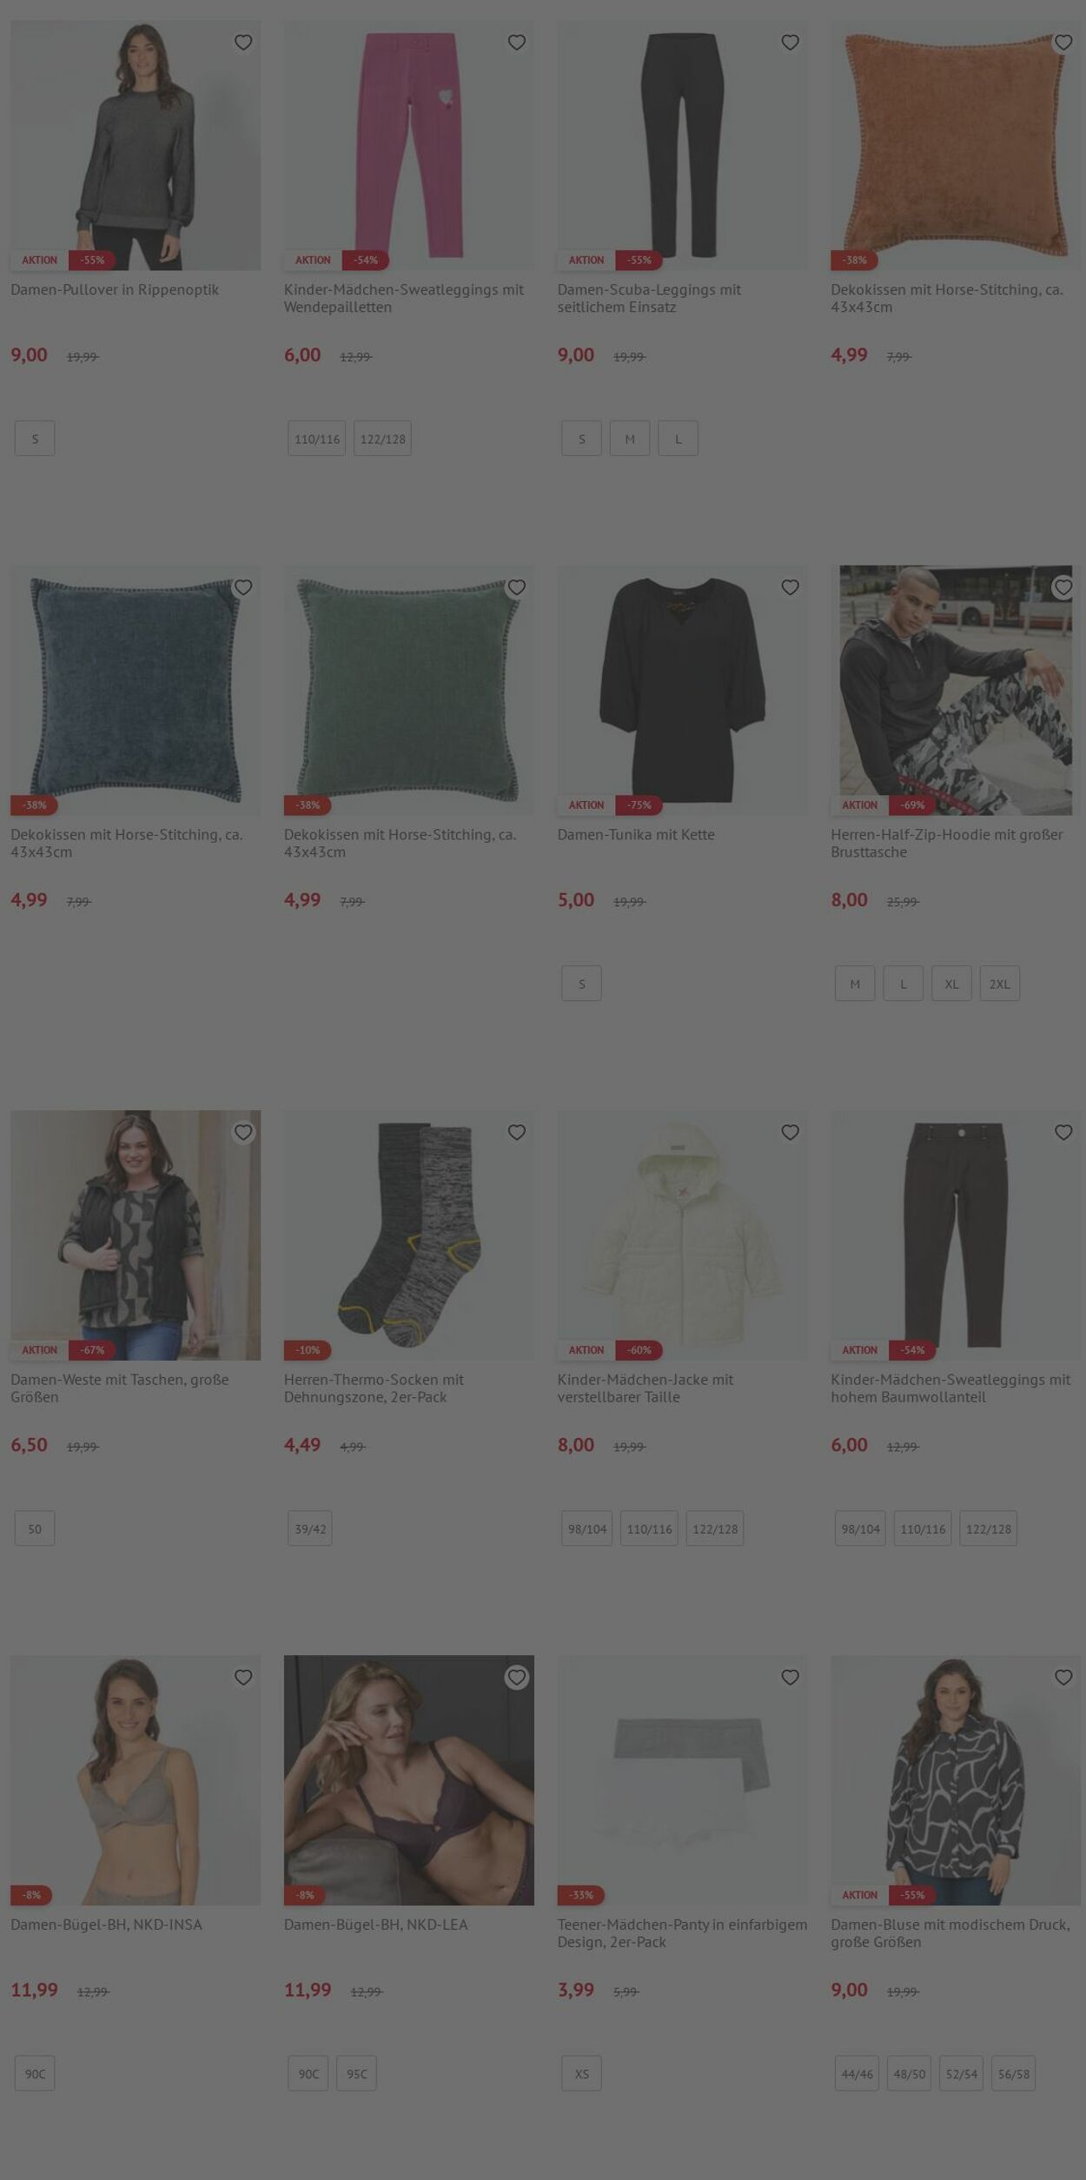
Task: View the green Dekokissen cushion image
Action: [408, 691]
